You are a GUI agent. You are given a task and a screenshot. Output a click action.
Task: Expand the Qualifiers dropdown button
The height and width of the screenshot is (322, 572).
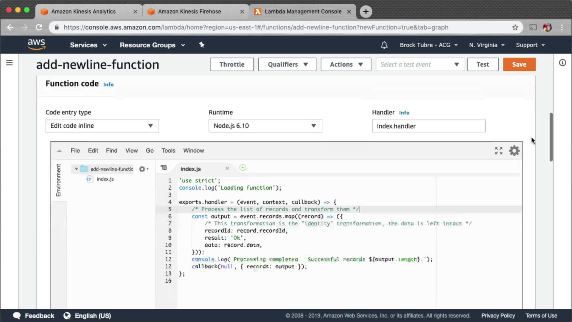[x=287, y=64]
